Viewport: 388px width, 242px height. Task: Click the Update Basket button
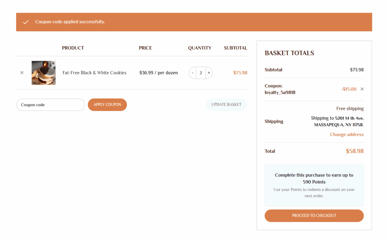tap(226, 105)
